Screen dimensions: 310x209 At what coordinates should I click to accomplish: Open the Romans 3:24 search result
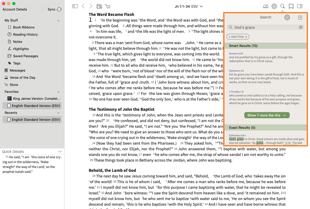(x=236, y=54)
